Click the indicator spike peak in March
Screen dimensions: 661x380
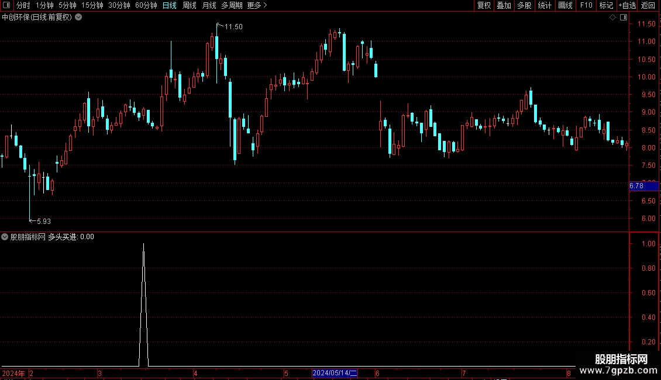click(144, 244)
